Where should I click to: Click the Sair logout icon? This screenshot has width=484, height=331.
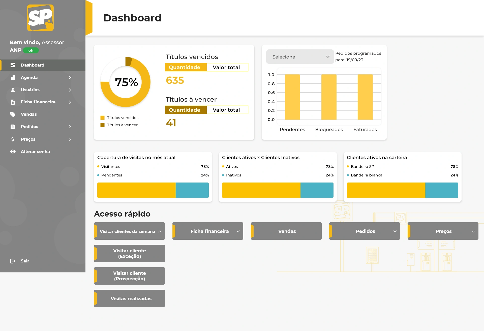tap(13, 261)
